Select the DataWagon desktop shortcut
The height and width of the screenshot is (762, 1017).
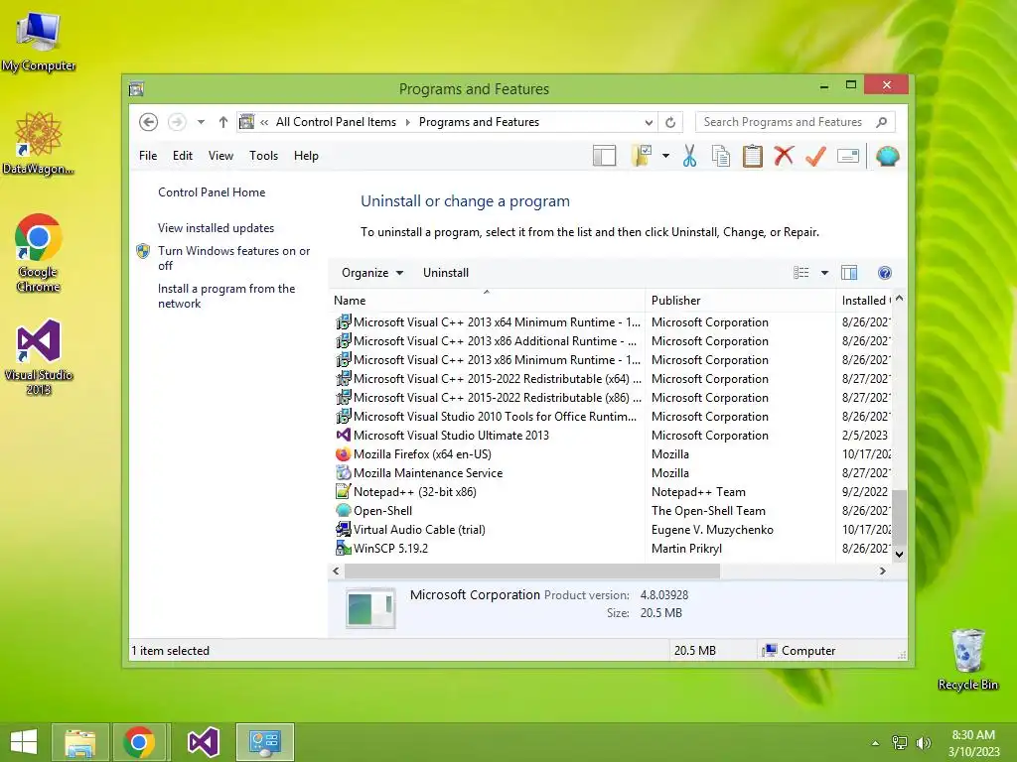pos(39,143)
